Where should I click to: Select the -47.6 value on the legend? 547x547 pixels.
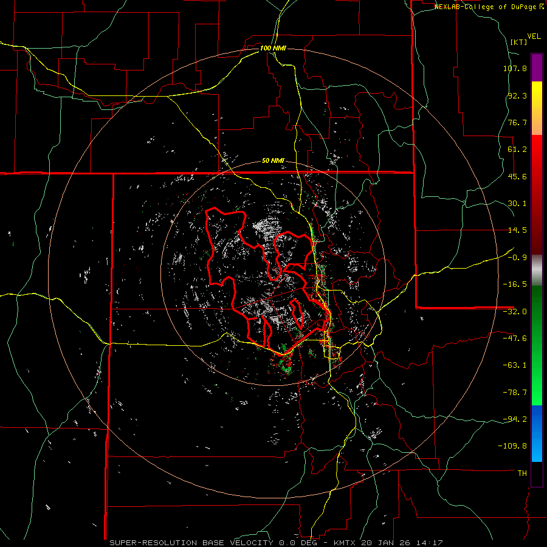point(516,338)
